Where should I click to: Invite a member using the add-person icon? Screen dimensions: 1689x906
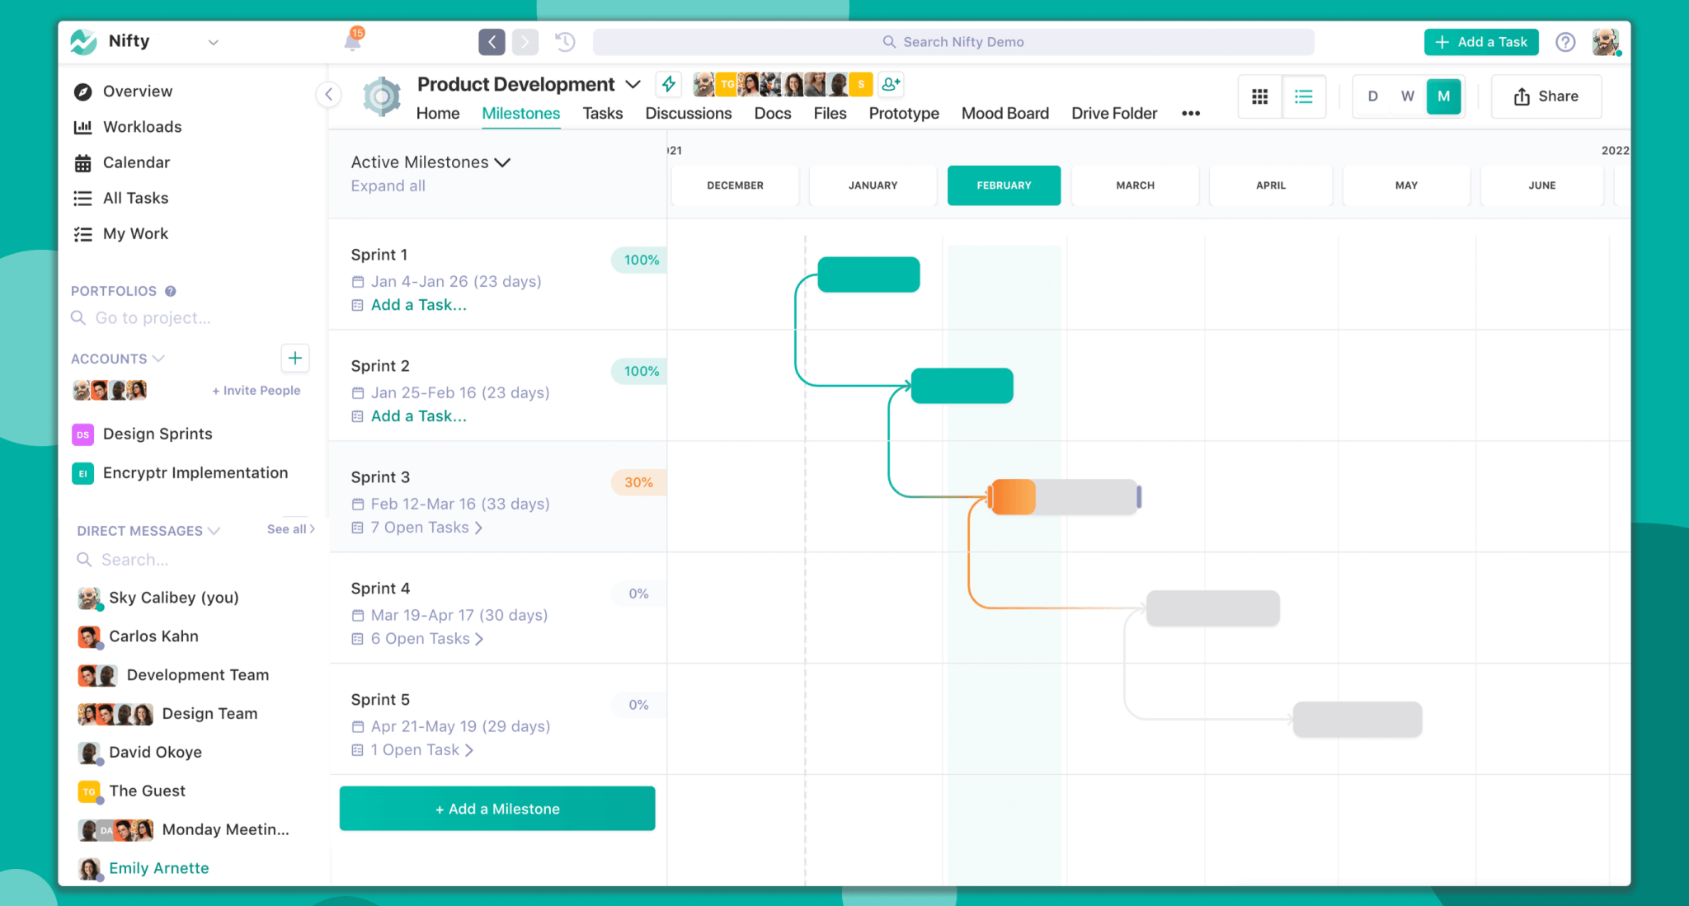[891, 84]
